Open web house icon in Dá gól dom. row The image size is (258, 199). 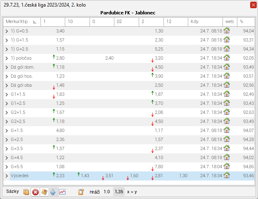[x=227, y=66]
